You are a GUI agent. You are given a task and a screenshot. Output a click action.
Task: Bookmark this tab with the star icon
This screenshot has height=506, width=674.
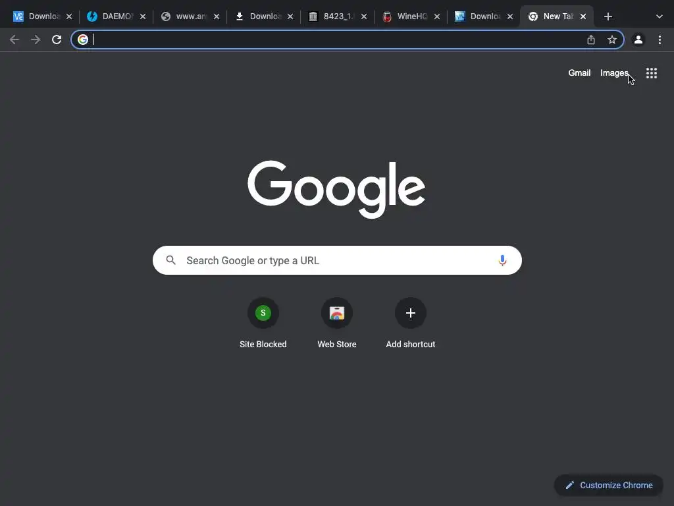612,40
